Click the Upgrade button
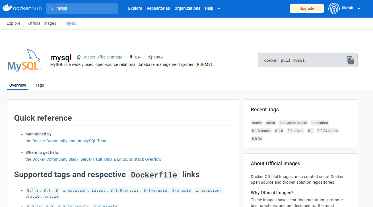 [307, 9]
